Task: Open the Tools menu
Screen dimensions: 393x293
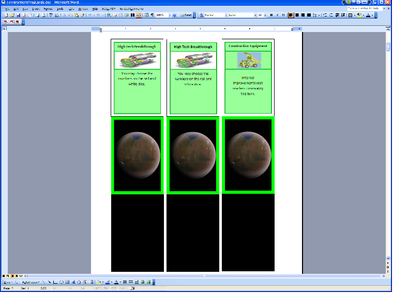Action: 60,9
